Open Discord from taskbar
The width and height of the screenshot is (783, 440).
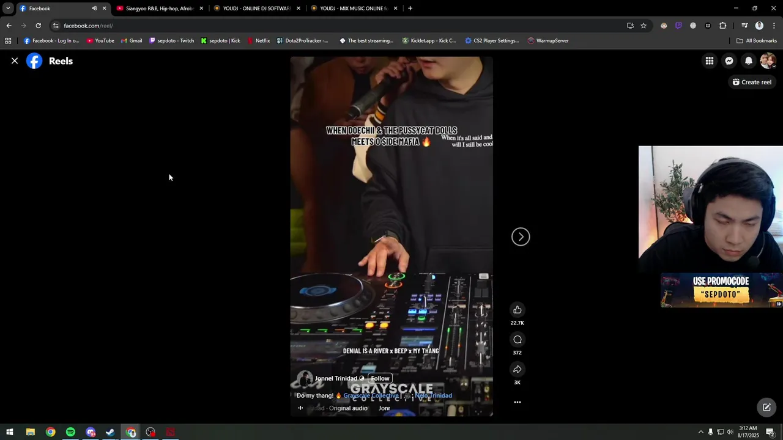tap(91, 432)
